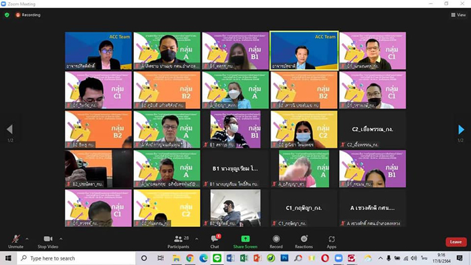
Task: Expand video options arrow beside Stop Video
Action: tap(61, 239)
